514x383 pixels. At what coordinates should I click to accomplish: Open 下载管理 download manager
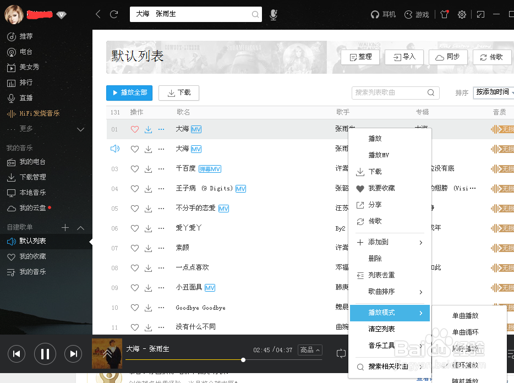(26, 177)
